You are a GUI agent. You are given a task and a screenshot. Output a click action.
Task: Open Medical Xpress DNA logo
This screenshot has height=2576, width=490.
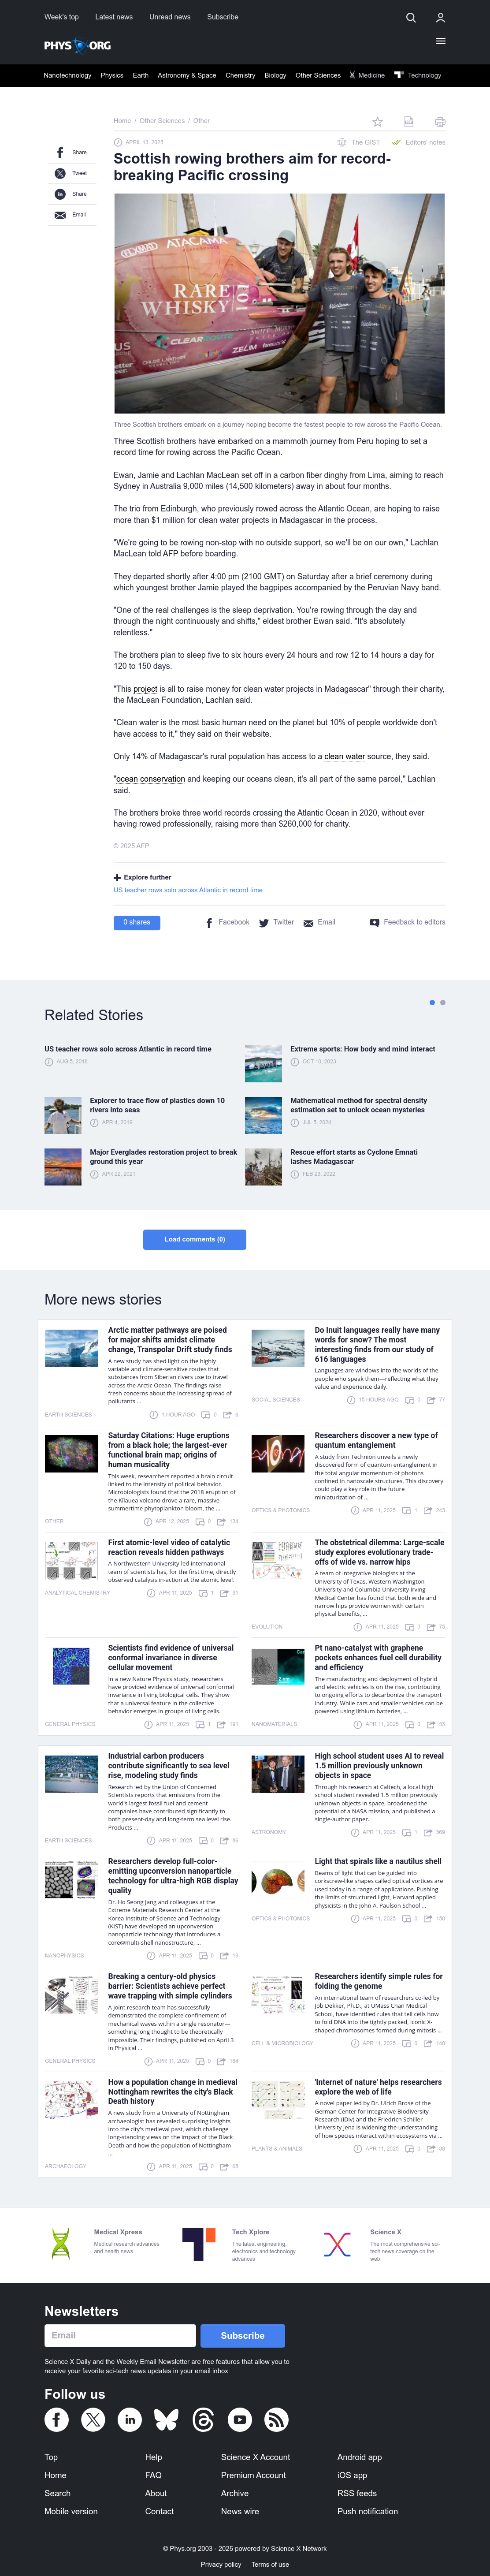click(x=61, y=2243)
